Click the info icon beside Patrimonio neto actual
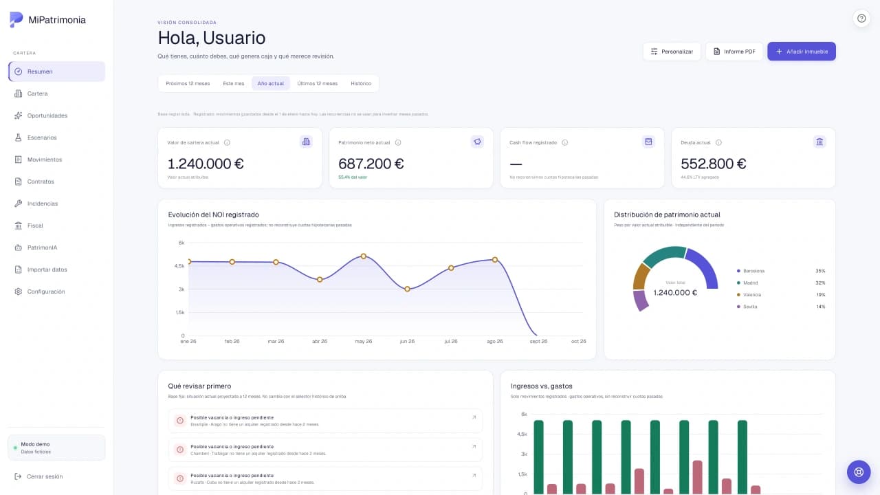Viewport: 880px width, 495px height. [x=398, y=142]
